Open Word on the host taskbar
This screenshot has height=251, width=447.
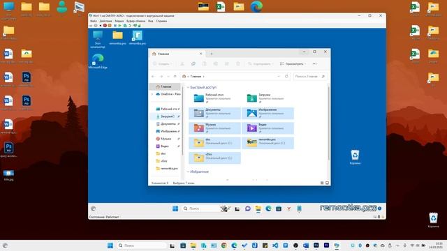tap(306, 245)
